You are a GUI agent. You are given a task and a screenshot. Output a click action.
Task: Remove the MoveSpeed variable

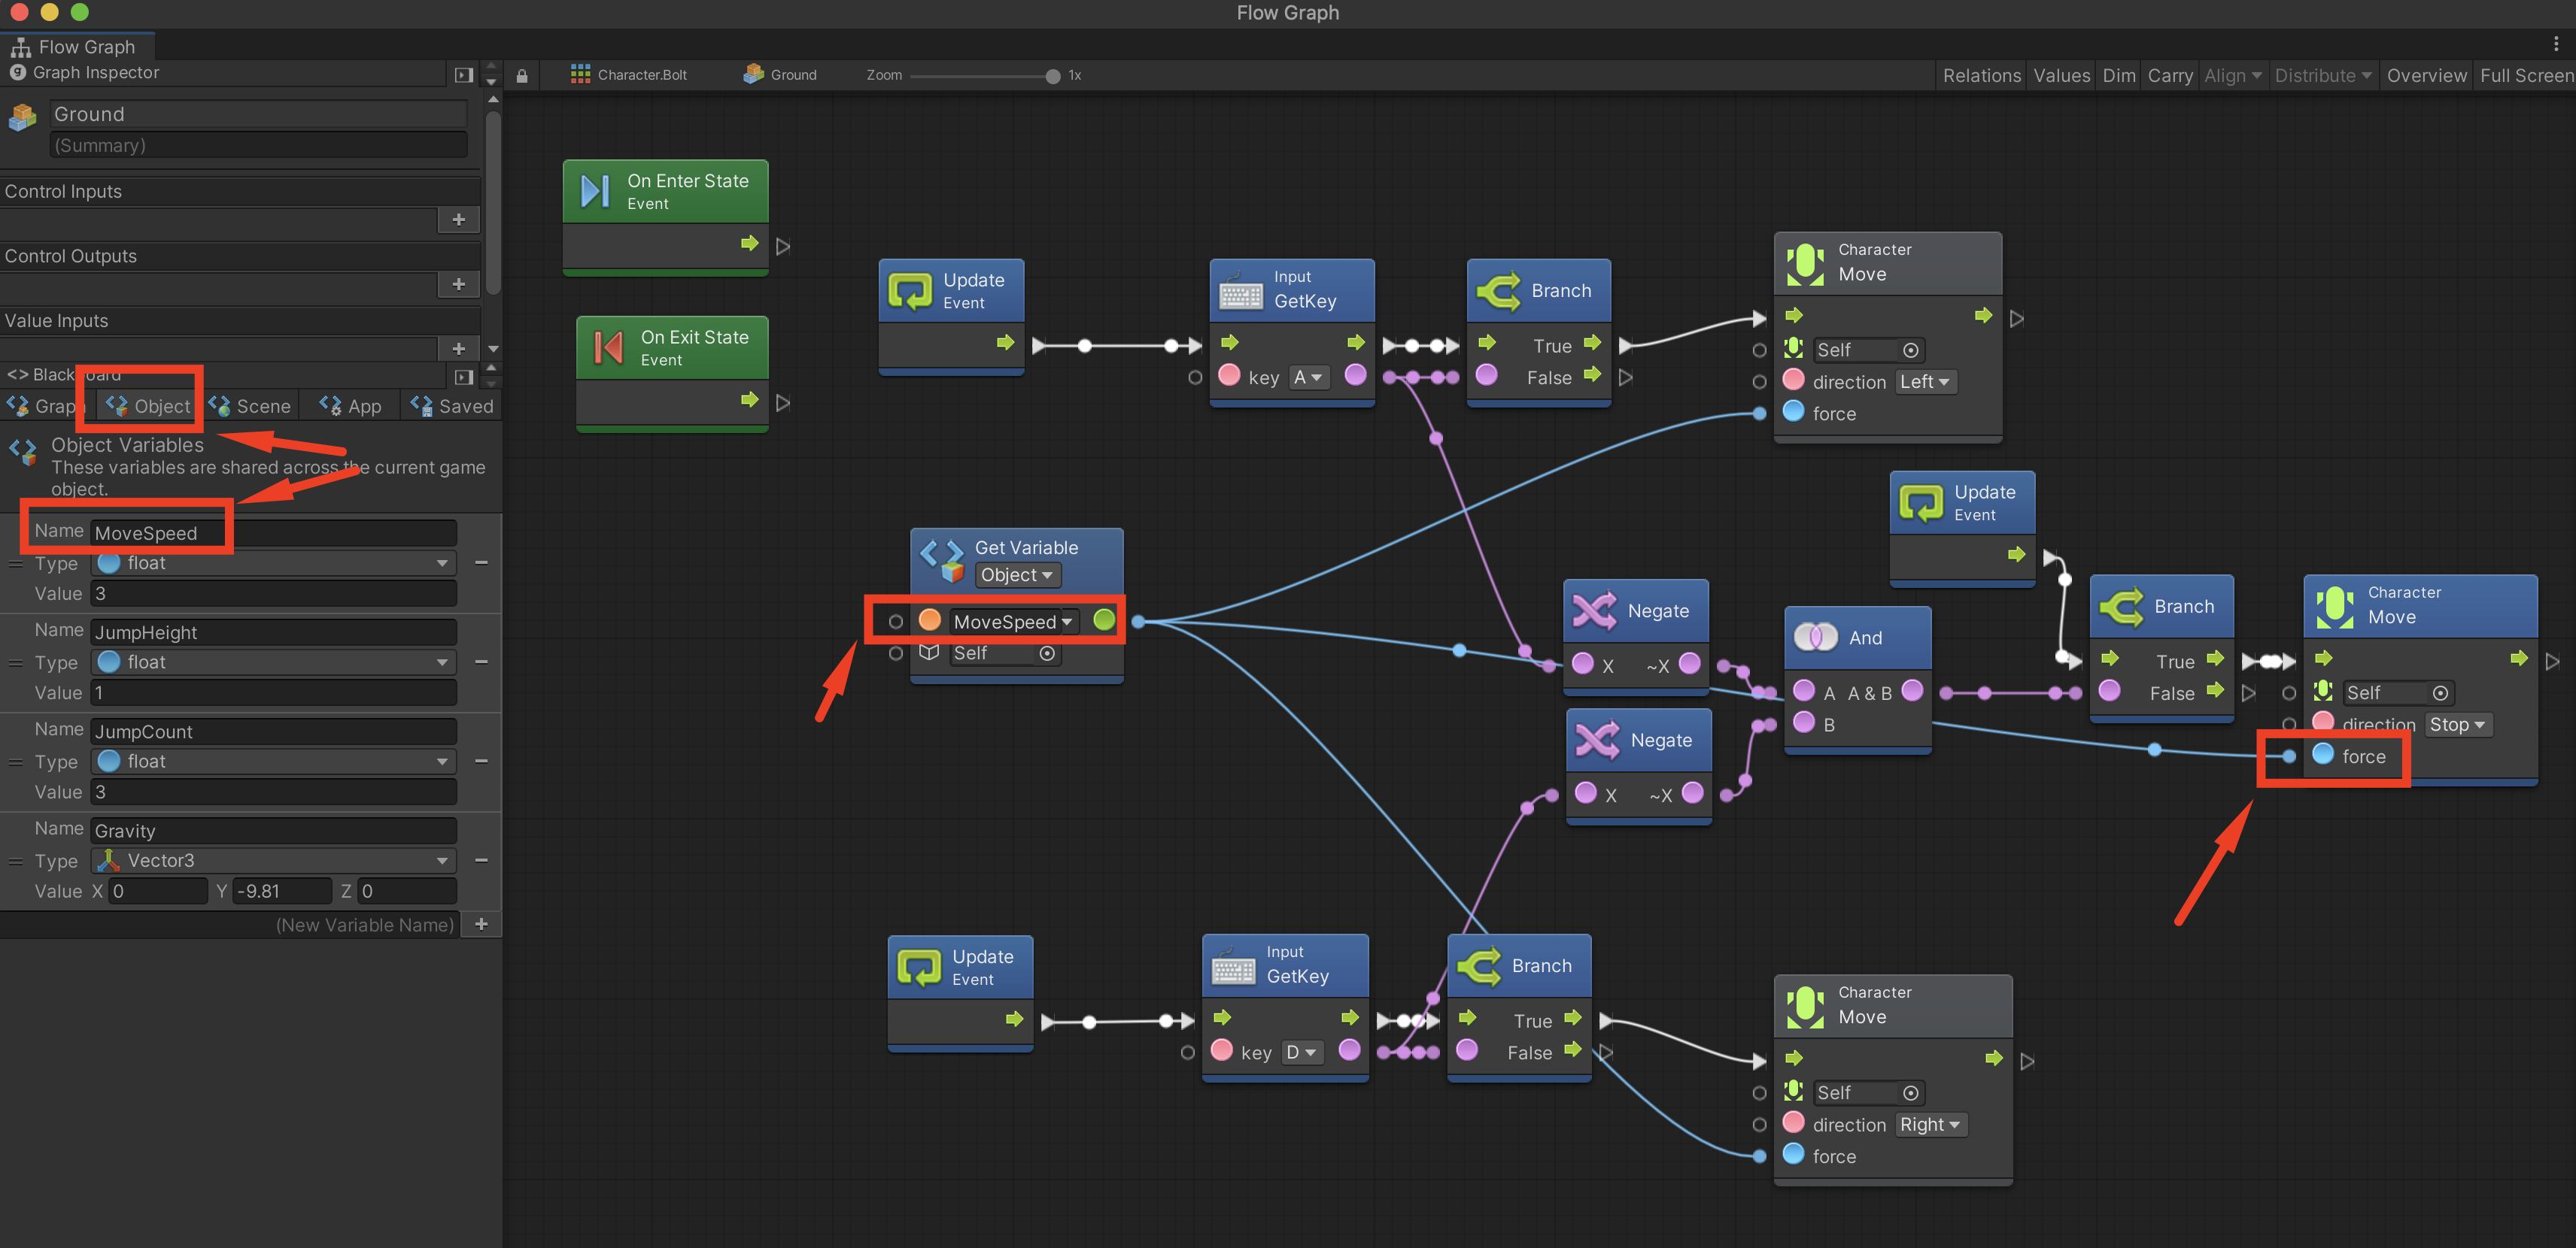click(481, 562)
